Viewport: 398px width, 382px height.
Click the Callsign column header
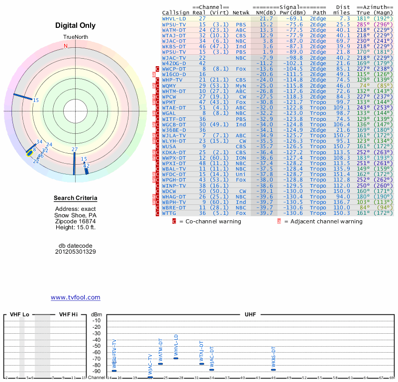[x=176, y=12]
